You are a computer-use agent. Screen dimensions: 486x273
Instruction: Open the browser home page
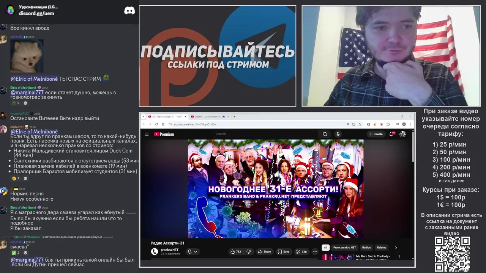tap(163, 124)
